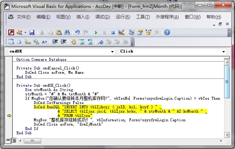Restore the inner code window

(220, 24)
